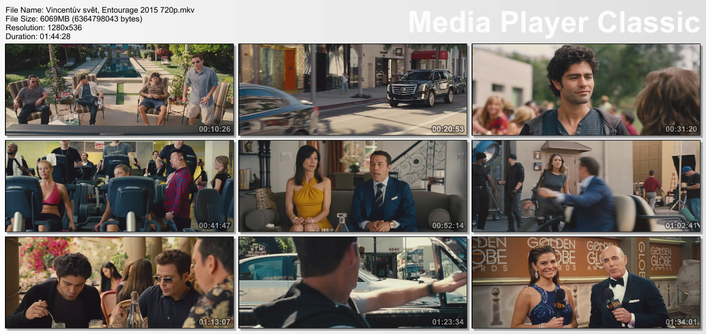The width and height of the screenshot is (706, 334).
Task: Select the 01:13:07 timestamp overlay
Action: [215, 322]
